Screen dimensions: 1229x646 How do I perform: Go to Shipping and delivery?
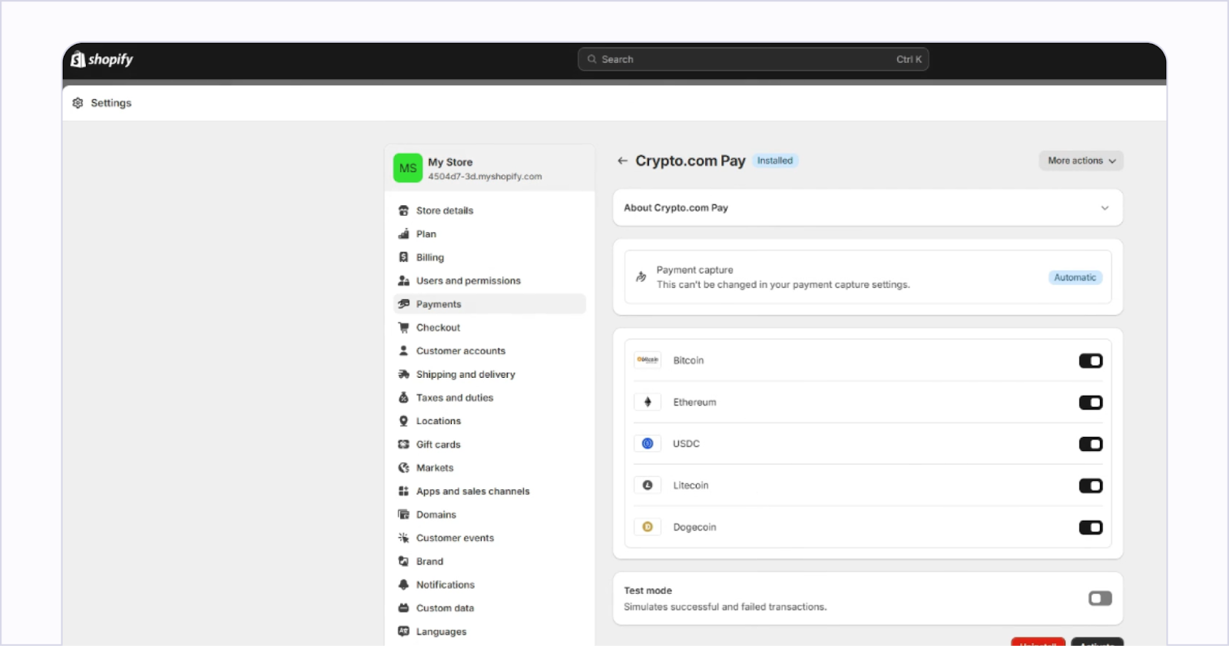tap(489, 374)
